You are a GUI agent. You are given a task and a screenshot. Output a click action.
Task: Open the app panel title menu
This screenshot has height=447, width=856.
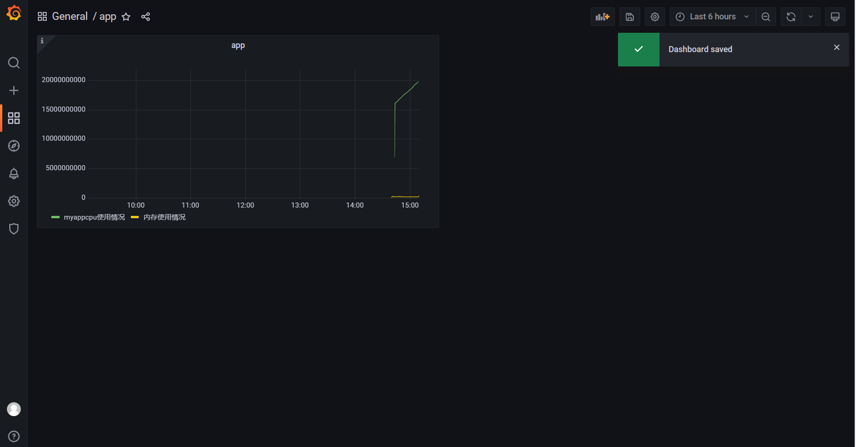tap(238, 45)
